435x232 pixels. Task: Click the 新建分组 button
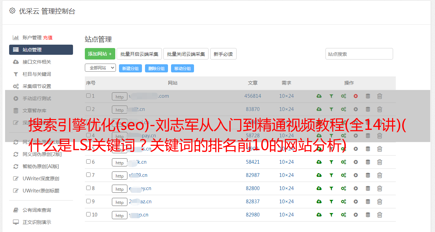130,68
